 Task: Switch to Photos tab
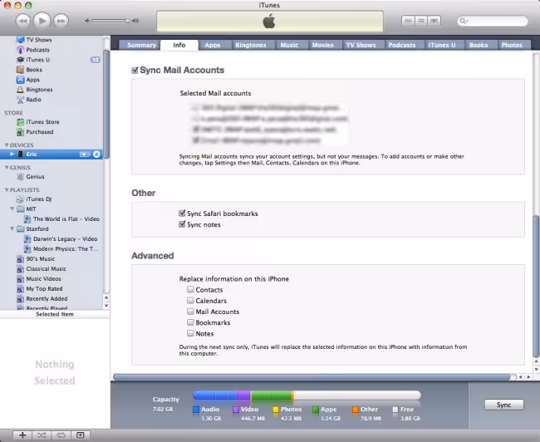pyautogui.click(x=512, y=45)
